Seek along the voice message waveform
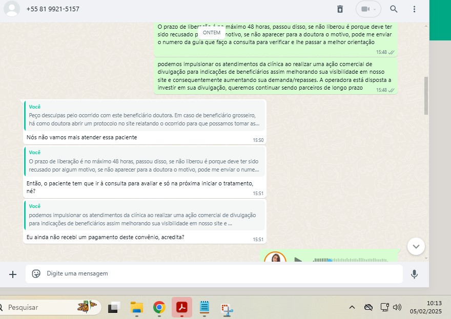The width and height of the screenshot is (451, 319). [354, 260]
